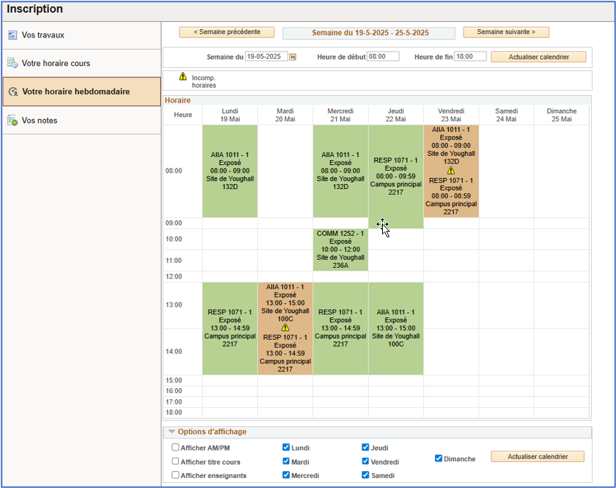The width and height of the screenshot is (616, 488).
Task: Click the Vos travaux sidebar icon
Action: pos(12,35)
